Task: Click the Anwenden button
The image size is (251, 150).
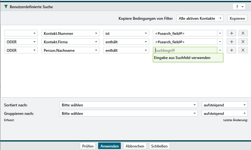Action: (109, 146)
